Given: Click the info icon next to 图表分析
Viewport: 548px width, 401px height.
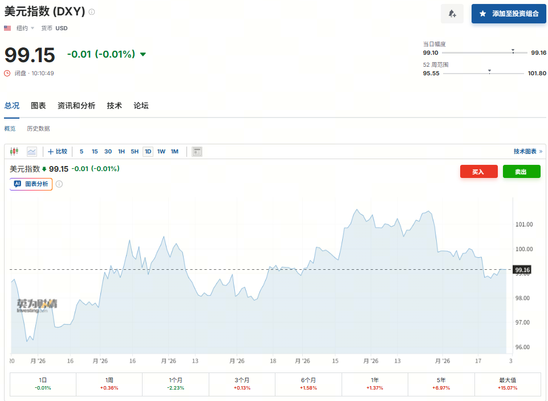Looking at the screenshot, I should point(59,184).
